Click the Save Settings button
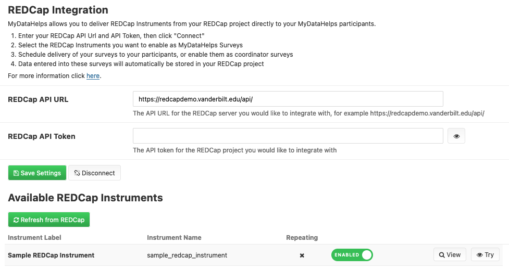This screenshot has width=509, height=270. pyautogui.click(x=37, y=173)
